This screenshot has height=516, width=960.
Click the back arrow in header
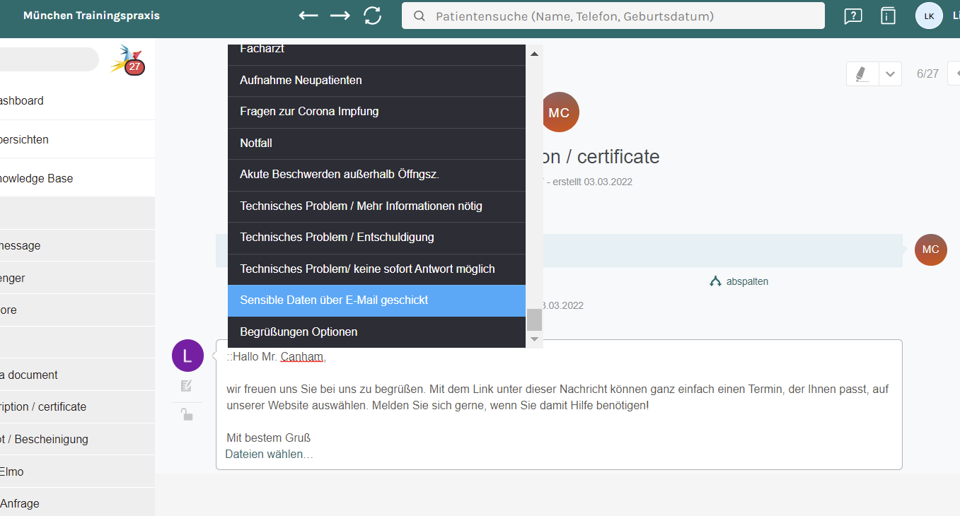pyautogui.click(x=308, y=16)
